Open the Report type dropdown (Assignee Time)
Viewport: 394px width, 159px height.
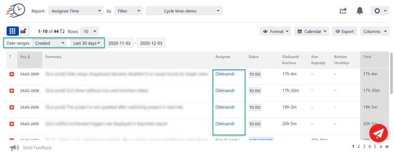pyautogui.click(x=76, y=11)
